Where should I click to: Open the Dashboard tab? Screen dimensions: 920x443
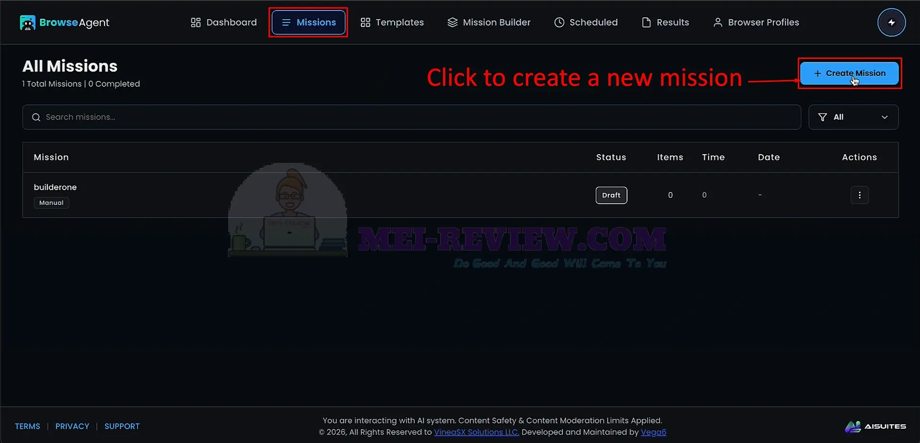tap(223, 23)
